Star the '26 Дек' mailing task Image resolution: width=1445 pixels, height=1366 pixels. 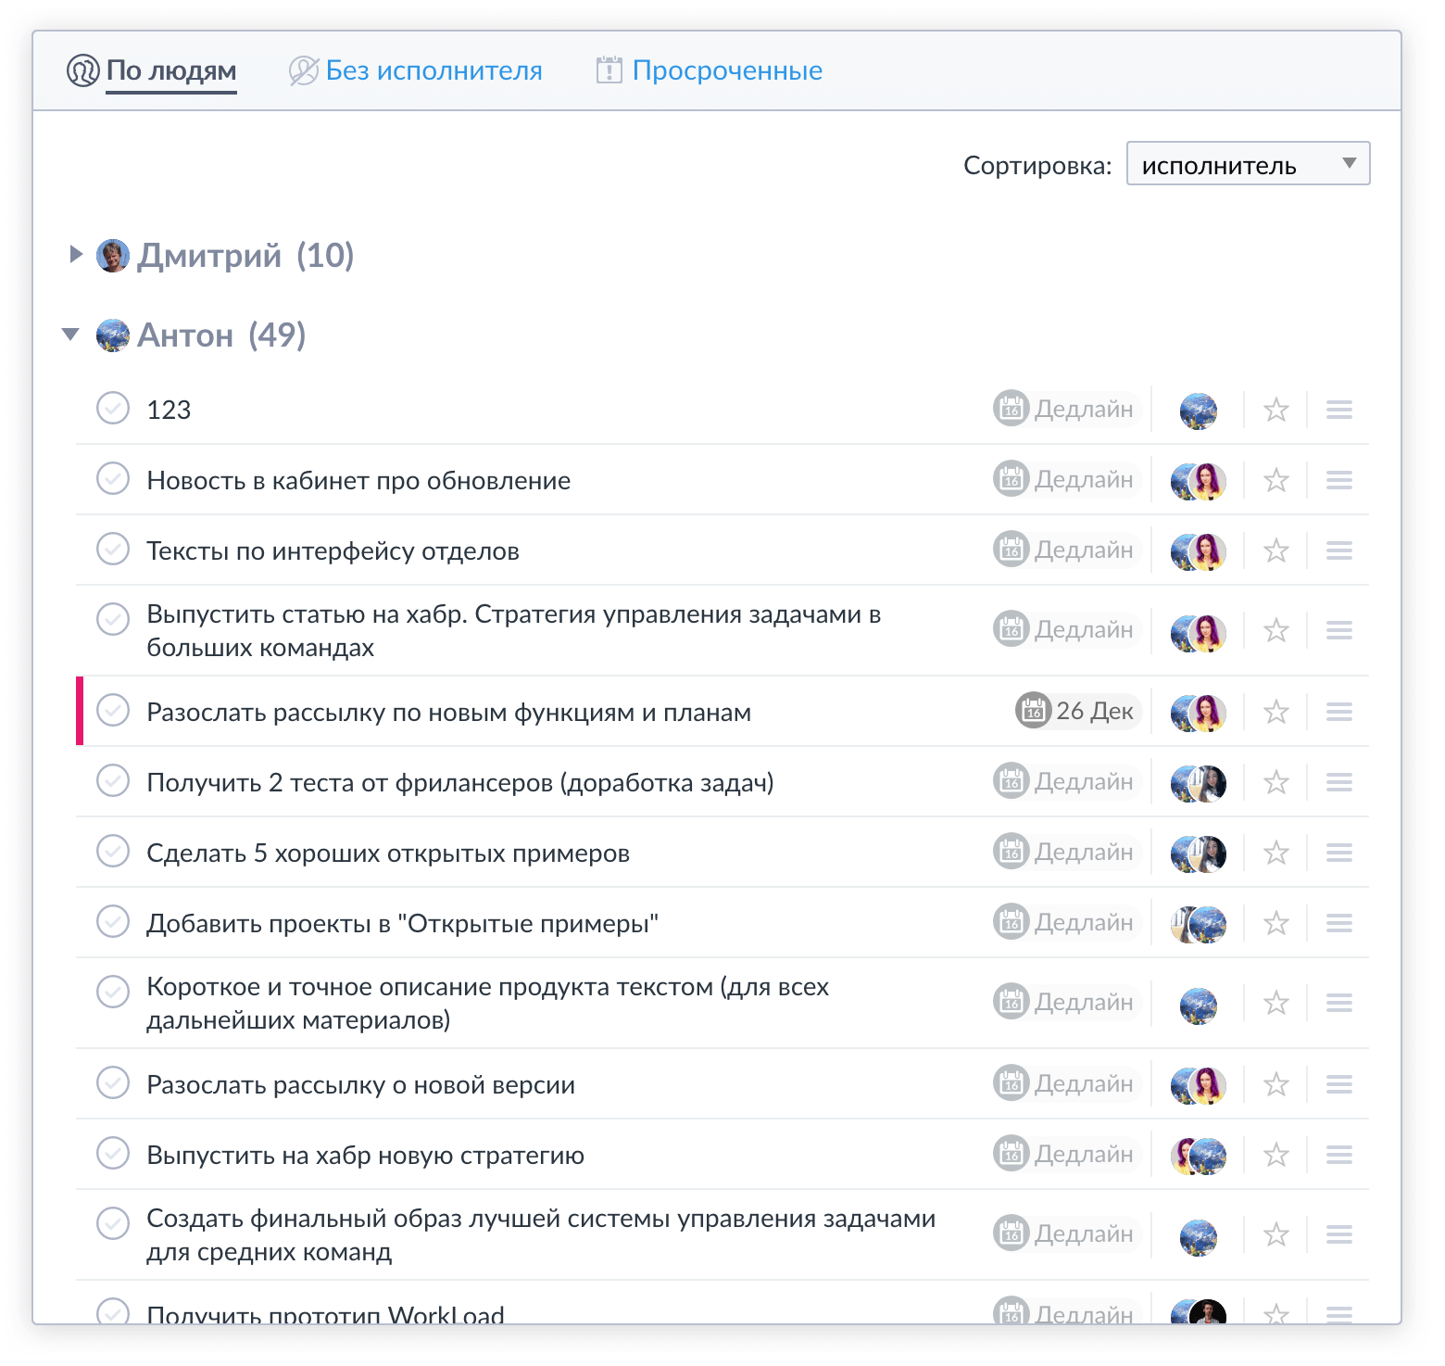point(1276,711)
